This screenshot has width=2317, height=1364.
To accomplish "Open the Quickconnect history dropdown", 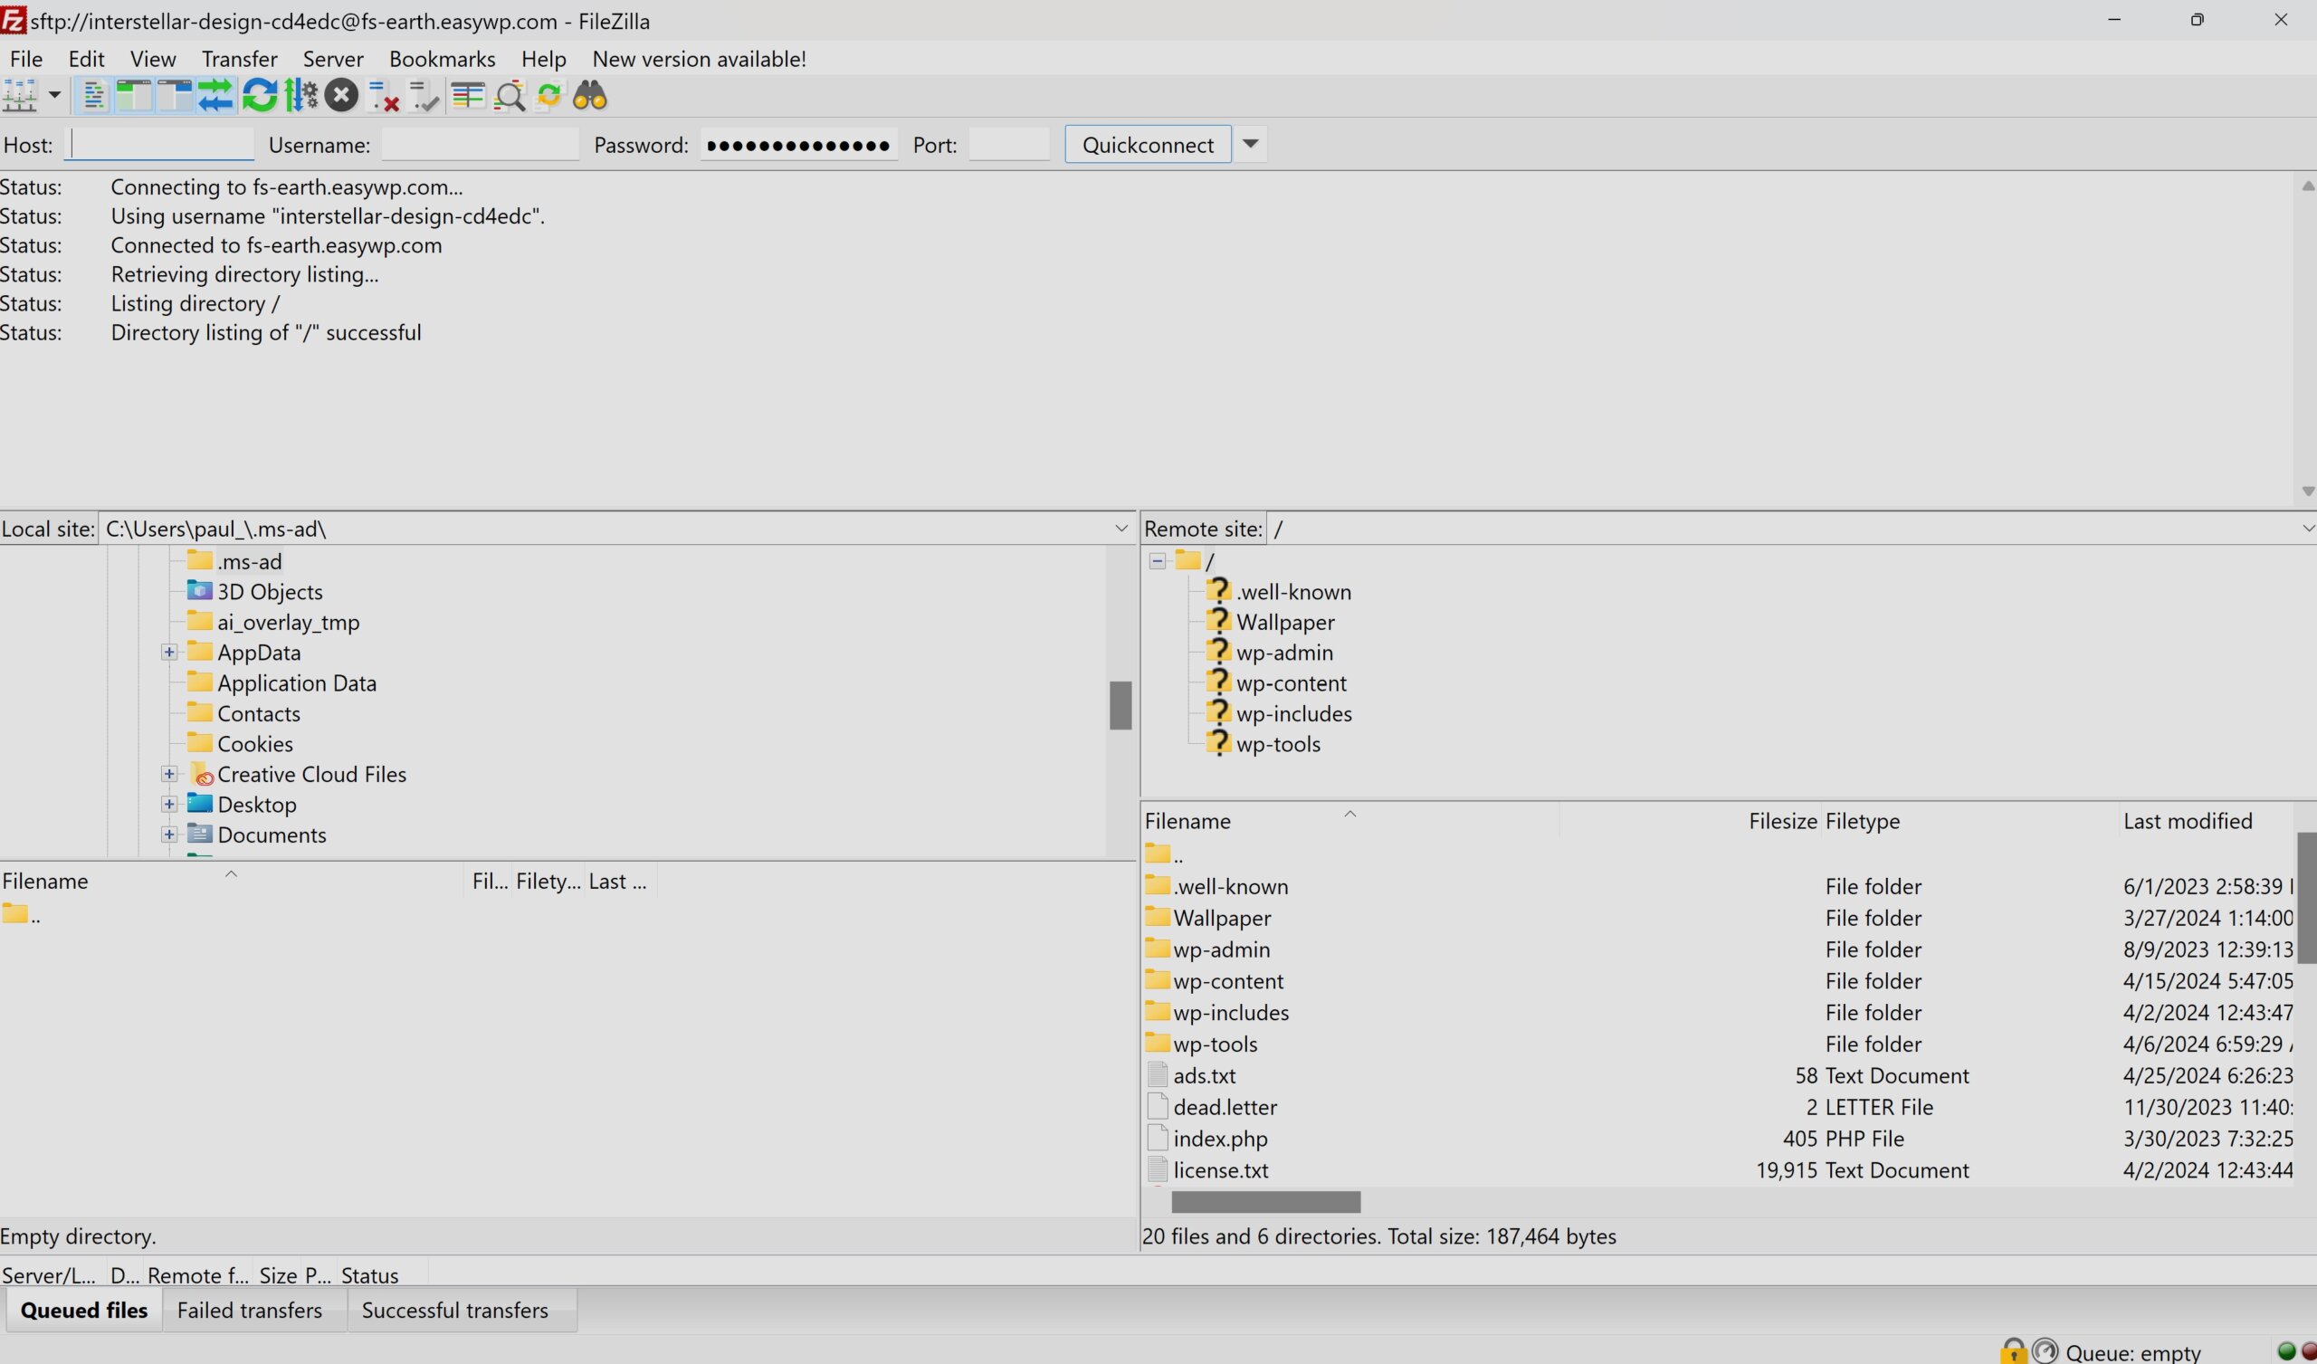I will (x=1250, y=145).
